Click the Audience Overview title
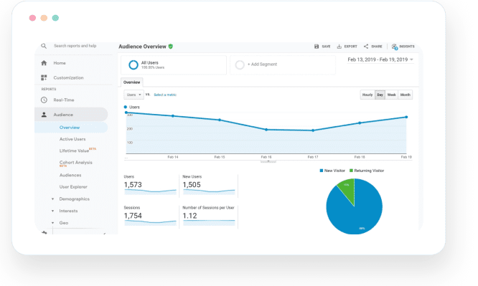 142,47
